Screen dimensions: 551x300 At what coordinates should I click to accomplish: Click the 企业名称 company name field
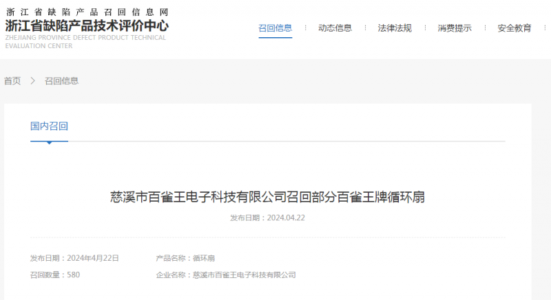pos(226,275)
